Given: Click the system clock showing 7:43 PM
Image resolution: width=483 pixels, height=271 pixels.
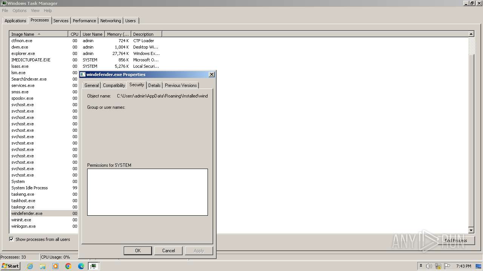Looking at the screenshot, I should 463,266.
